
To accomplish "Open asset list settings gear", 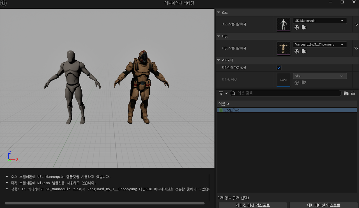I will pos(353,93).
